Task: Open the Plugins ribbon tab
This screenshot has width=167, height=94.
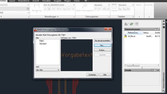Action: (68, 1)
